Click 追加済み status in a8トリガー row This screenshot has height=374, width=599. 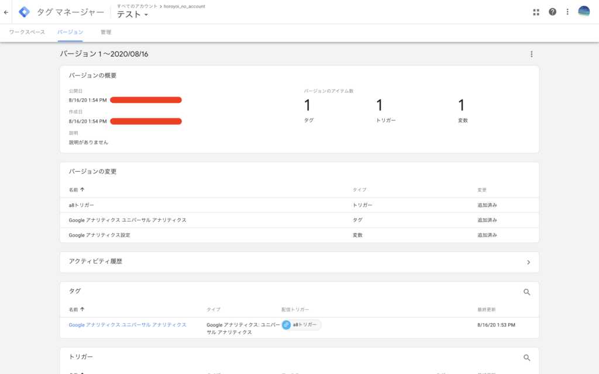point(487,205)
